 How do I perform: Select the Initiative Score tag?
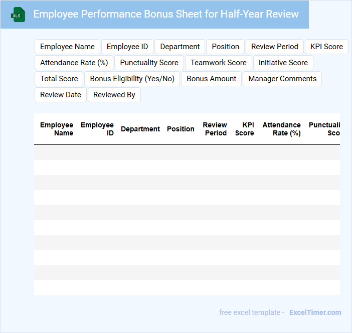click(283, 63)
